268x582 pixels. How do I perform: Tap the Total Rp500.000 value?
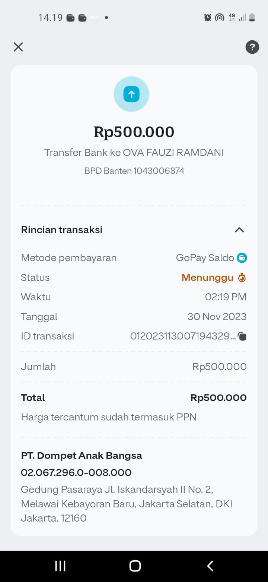218,398
